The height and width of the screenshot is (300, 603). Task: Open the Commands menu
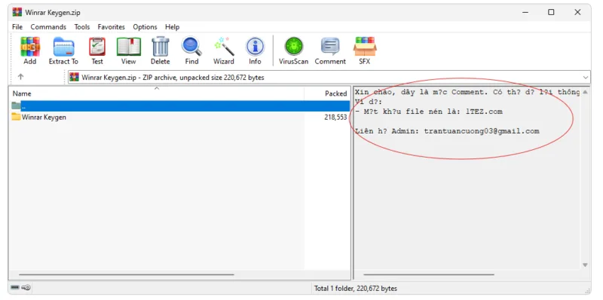coord(48,27)
